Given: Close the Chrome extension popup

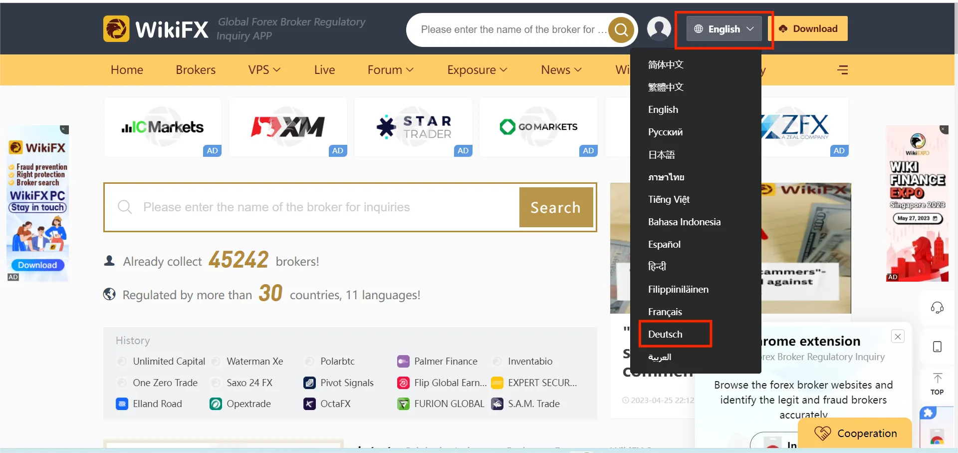Looking at the screenshot, I should pyautogui.click(x=898, y=337).
